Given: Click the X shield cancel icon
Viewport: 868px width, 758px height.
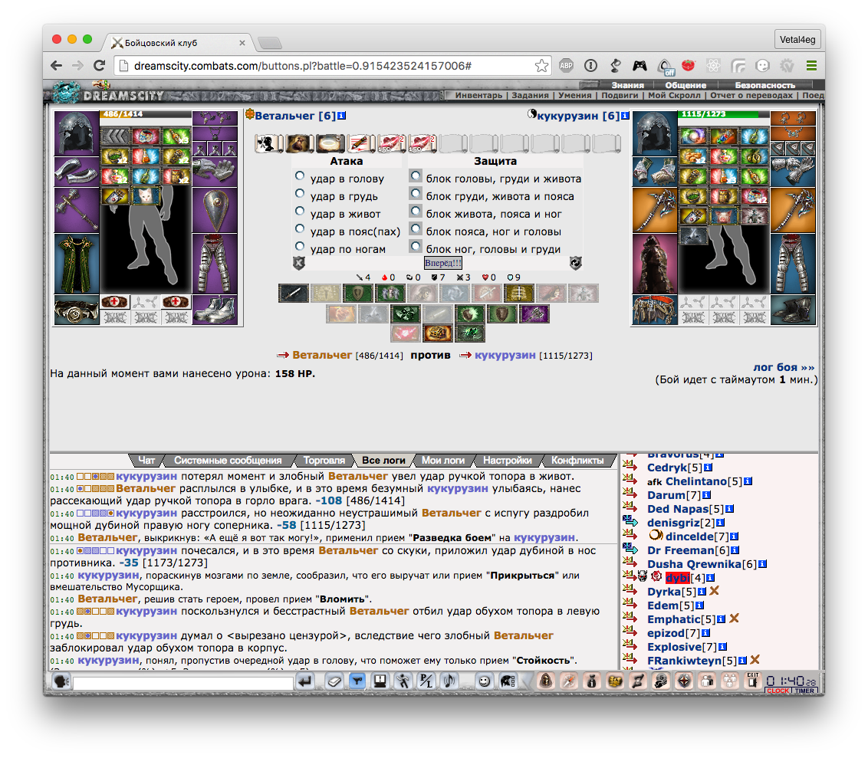Looking at the screenshot, I should pos(299,264).
